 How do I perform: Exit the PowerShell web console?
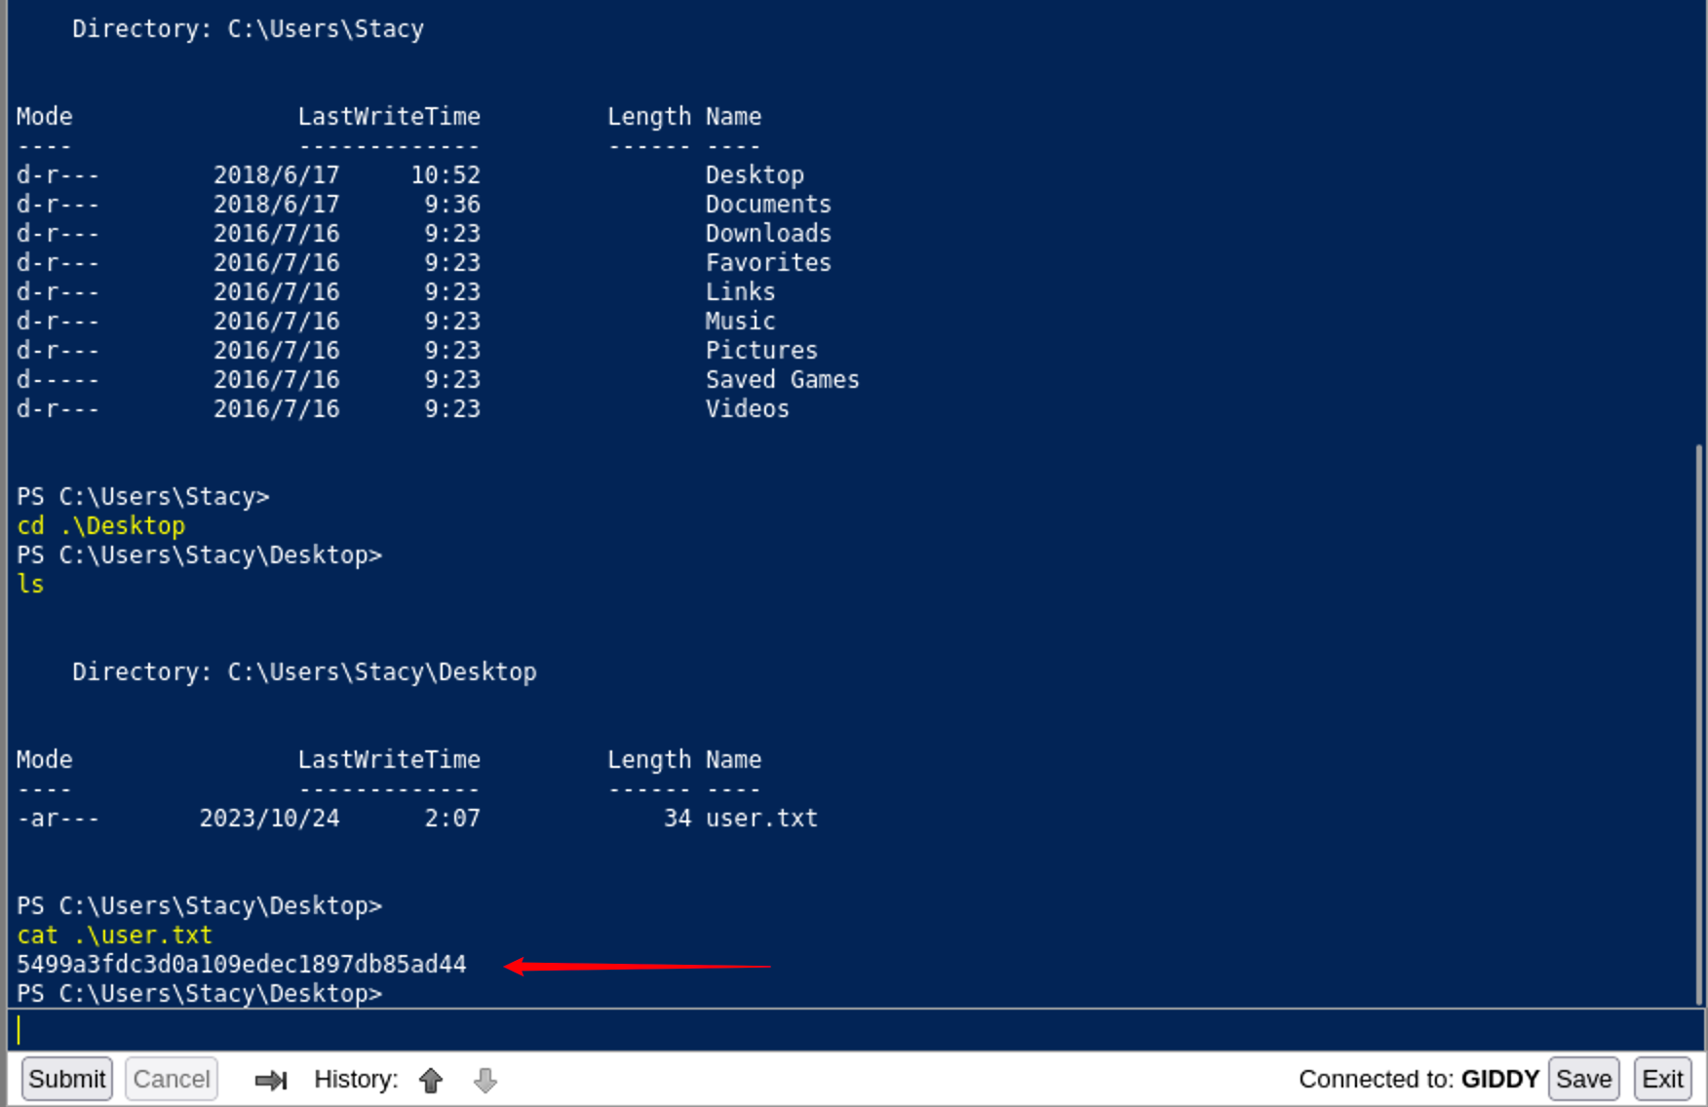point(1662,1079)
